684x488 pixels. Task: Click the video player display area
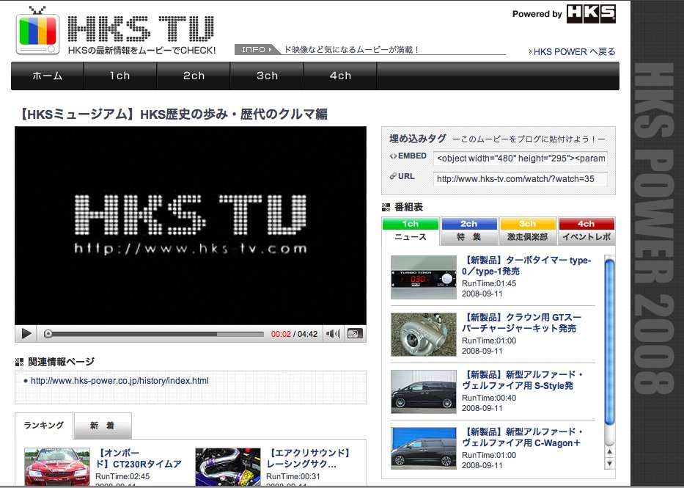(191, 226)
